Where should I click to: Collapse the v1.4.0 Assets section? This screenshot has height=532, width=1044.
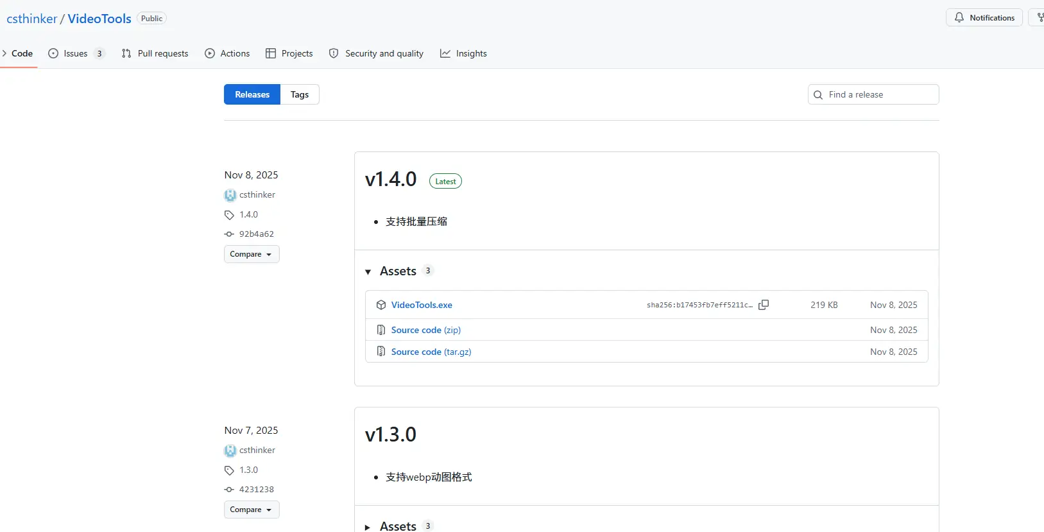[x=368, y=272]
